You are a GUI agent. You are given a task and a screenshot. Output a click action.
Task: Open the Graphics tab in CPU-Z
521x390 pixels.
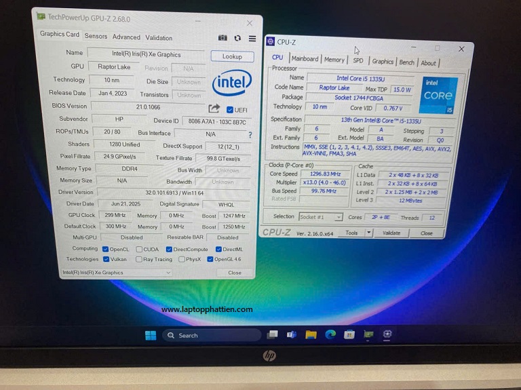tap(383, 62)
